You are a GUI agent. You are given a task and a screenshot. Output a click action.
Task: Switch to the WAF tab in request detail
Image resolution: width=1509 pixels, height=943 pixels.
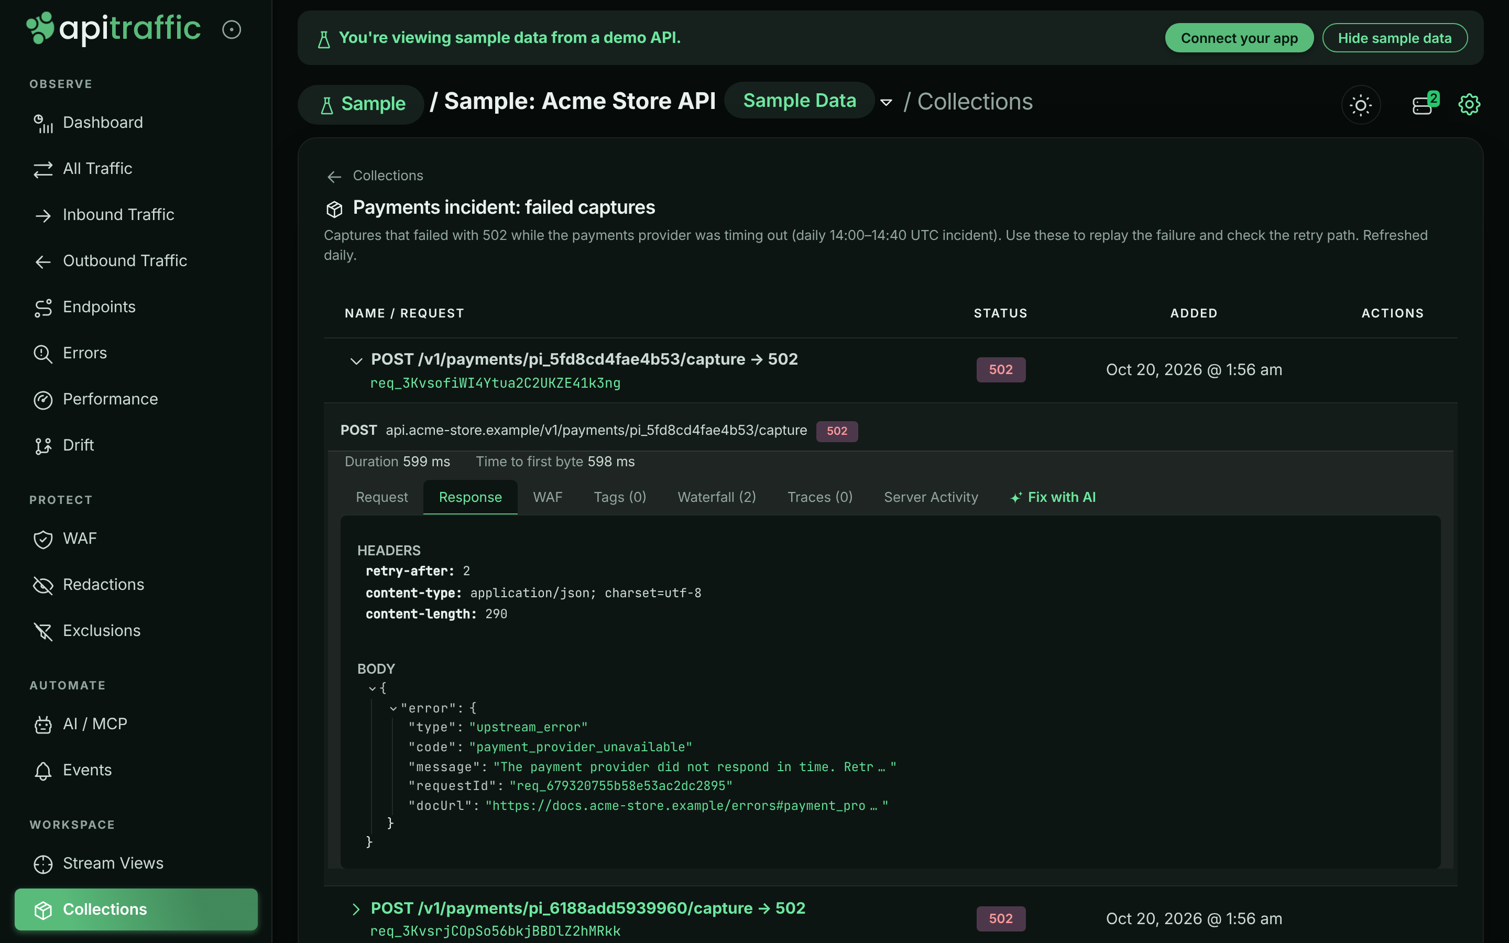pos(548,497)
